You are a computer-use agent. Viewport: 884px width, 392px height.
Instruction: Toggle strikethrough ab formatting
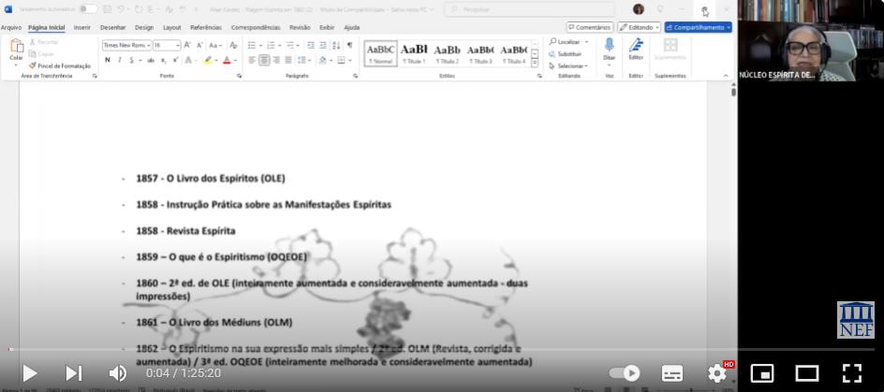click(x=151, y=60)
